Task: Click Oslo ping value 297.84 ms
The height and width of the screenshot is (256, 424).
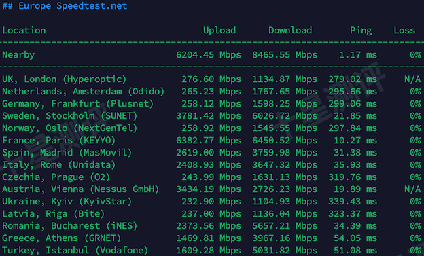Action: pos(353,128)
